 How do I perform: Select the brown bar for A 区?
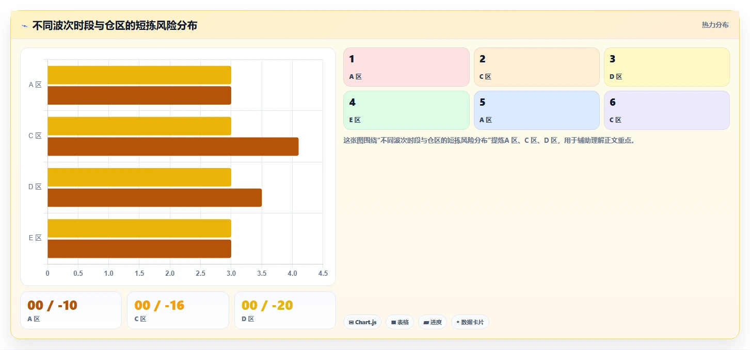139,95
